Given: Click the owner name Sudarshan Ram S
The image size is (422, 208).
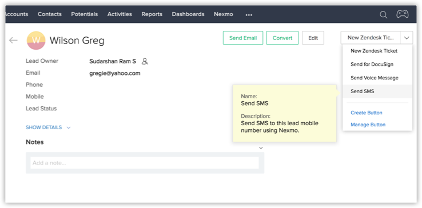Looking at the screenshot, I should pyautogui.click(x=113, y=61).
